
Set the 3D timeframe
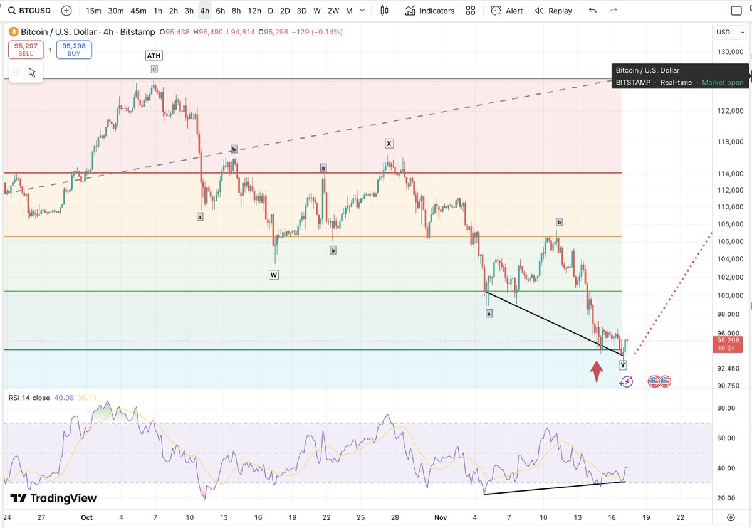pyautogui.click(x=302, y=11)
